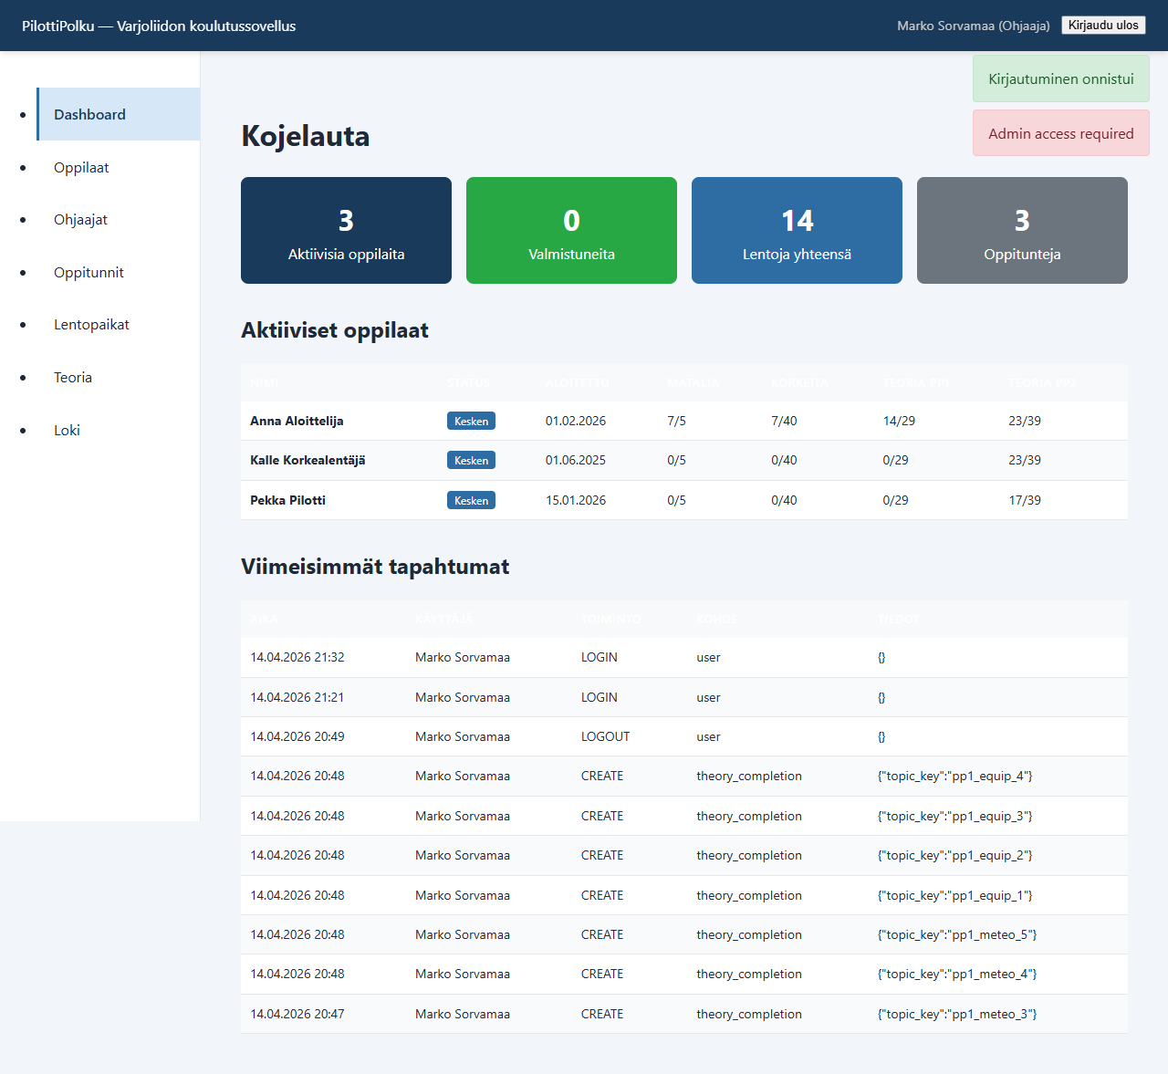Image resolution: width=1168 pixels, height=1074 pixels.
Task: Select the green Valmistuneita card
Action: coord(571,230)
